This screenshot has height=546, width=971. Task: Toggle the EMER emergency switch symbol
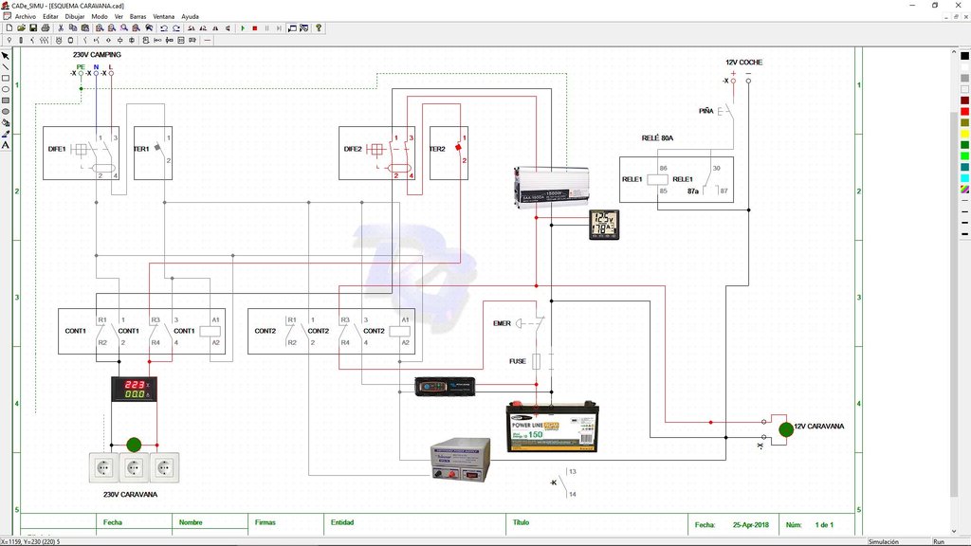click(x=531, y=323)
